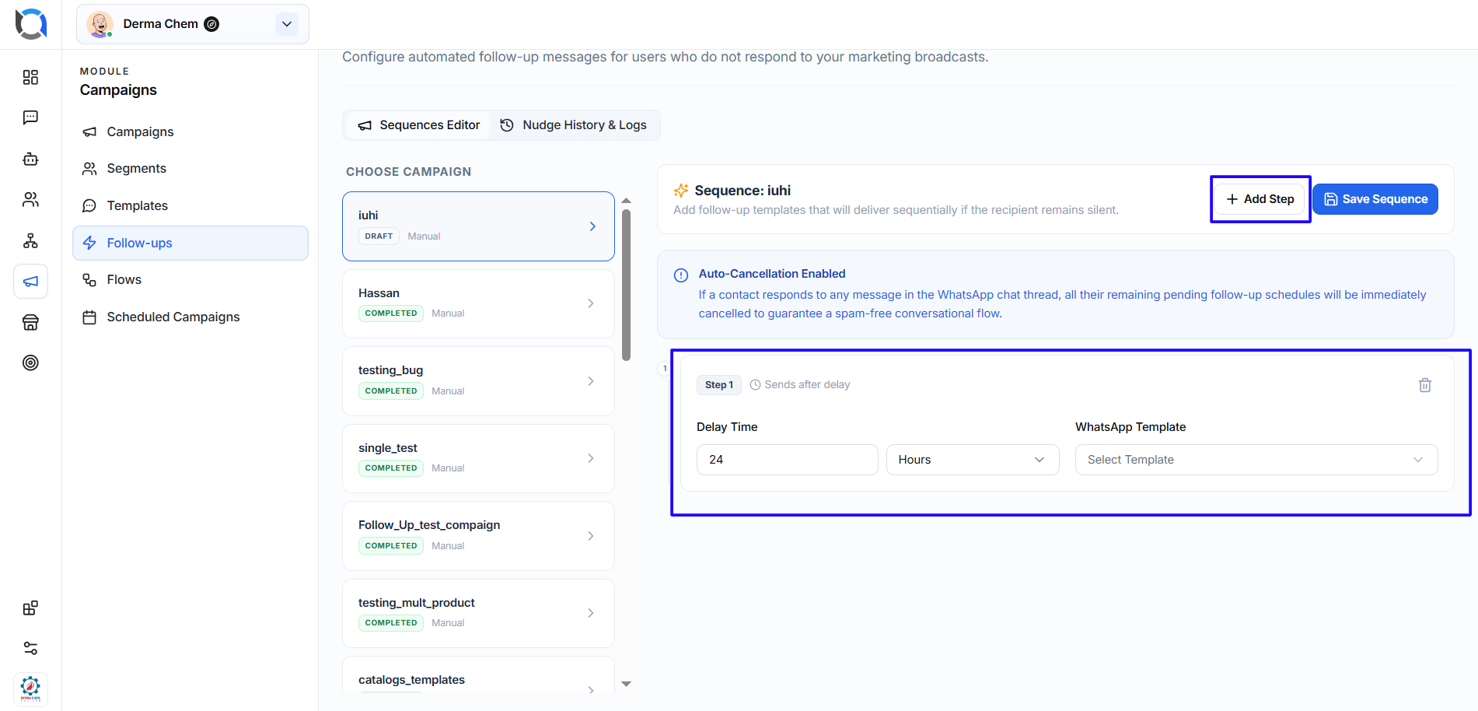Screen dimensions: 1478x711
Task: Open the iuhi campaign chevron
Action: 592,226
